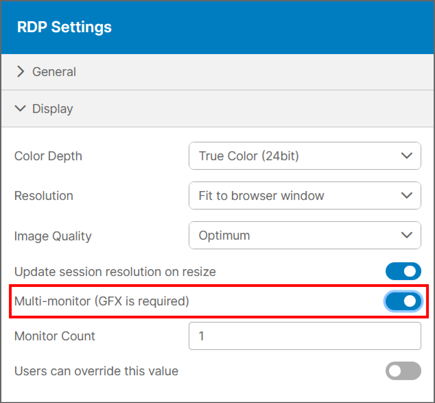Open the True Color (24bit) dropdown
This screenshot has width=435, height=403.
305,156
